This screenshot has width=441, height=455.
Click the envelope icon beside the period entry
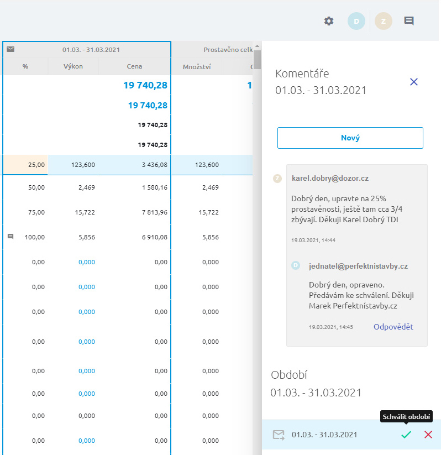point(279,435)
